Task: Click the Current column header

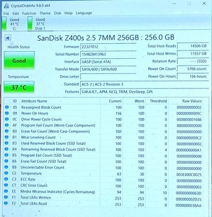Action: (115, 101)
